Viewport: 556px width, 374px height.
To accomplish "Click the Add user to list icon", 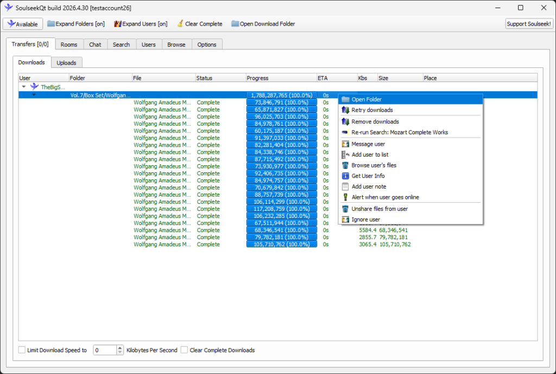I will [x=345, y=155].
